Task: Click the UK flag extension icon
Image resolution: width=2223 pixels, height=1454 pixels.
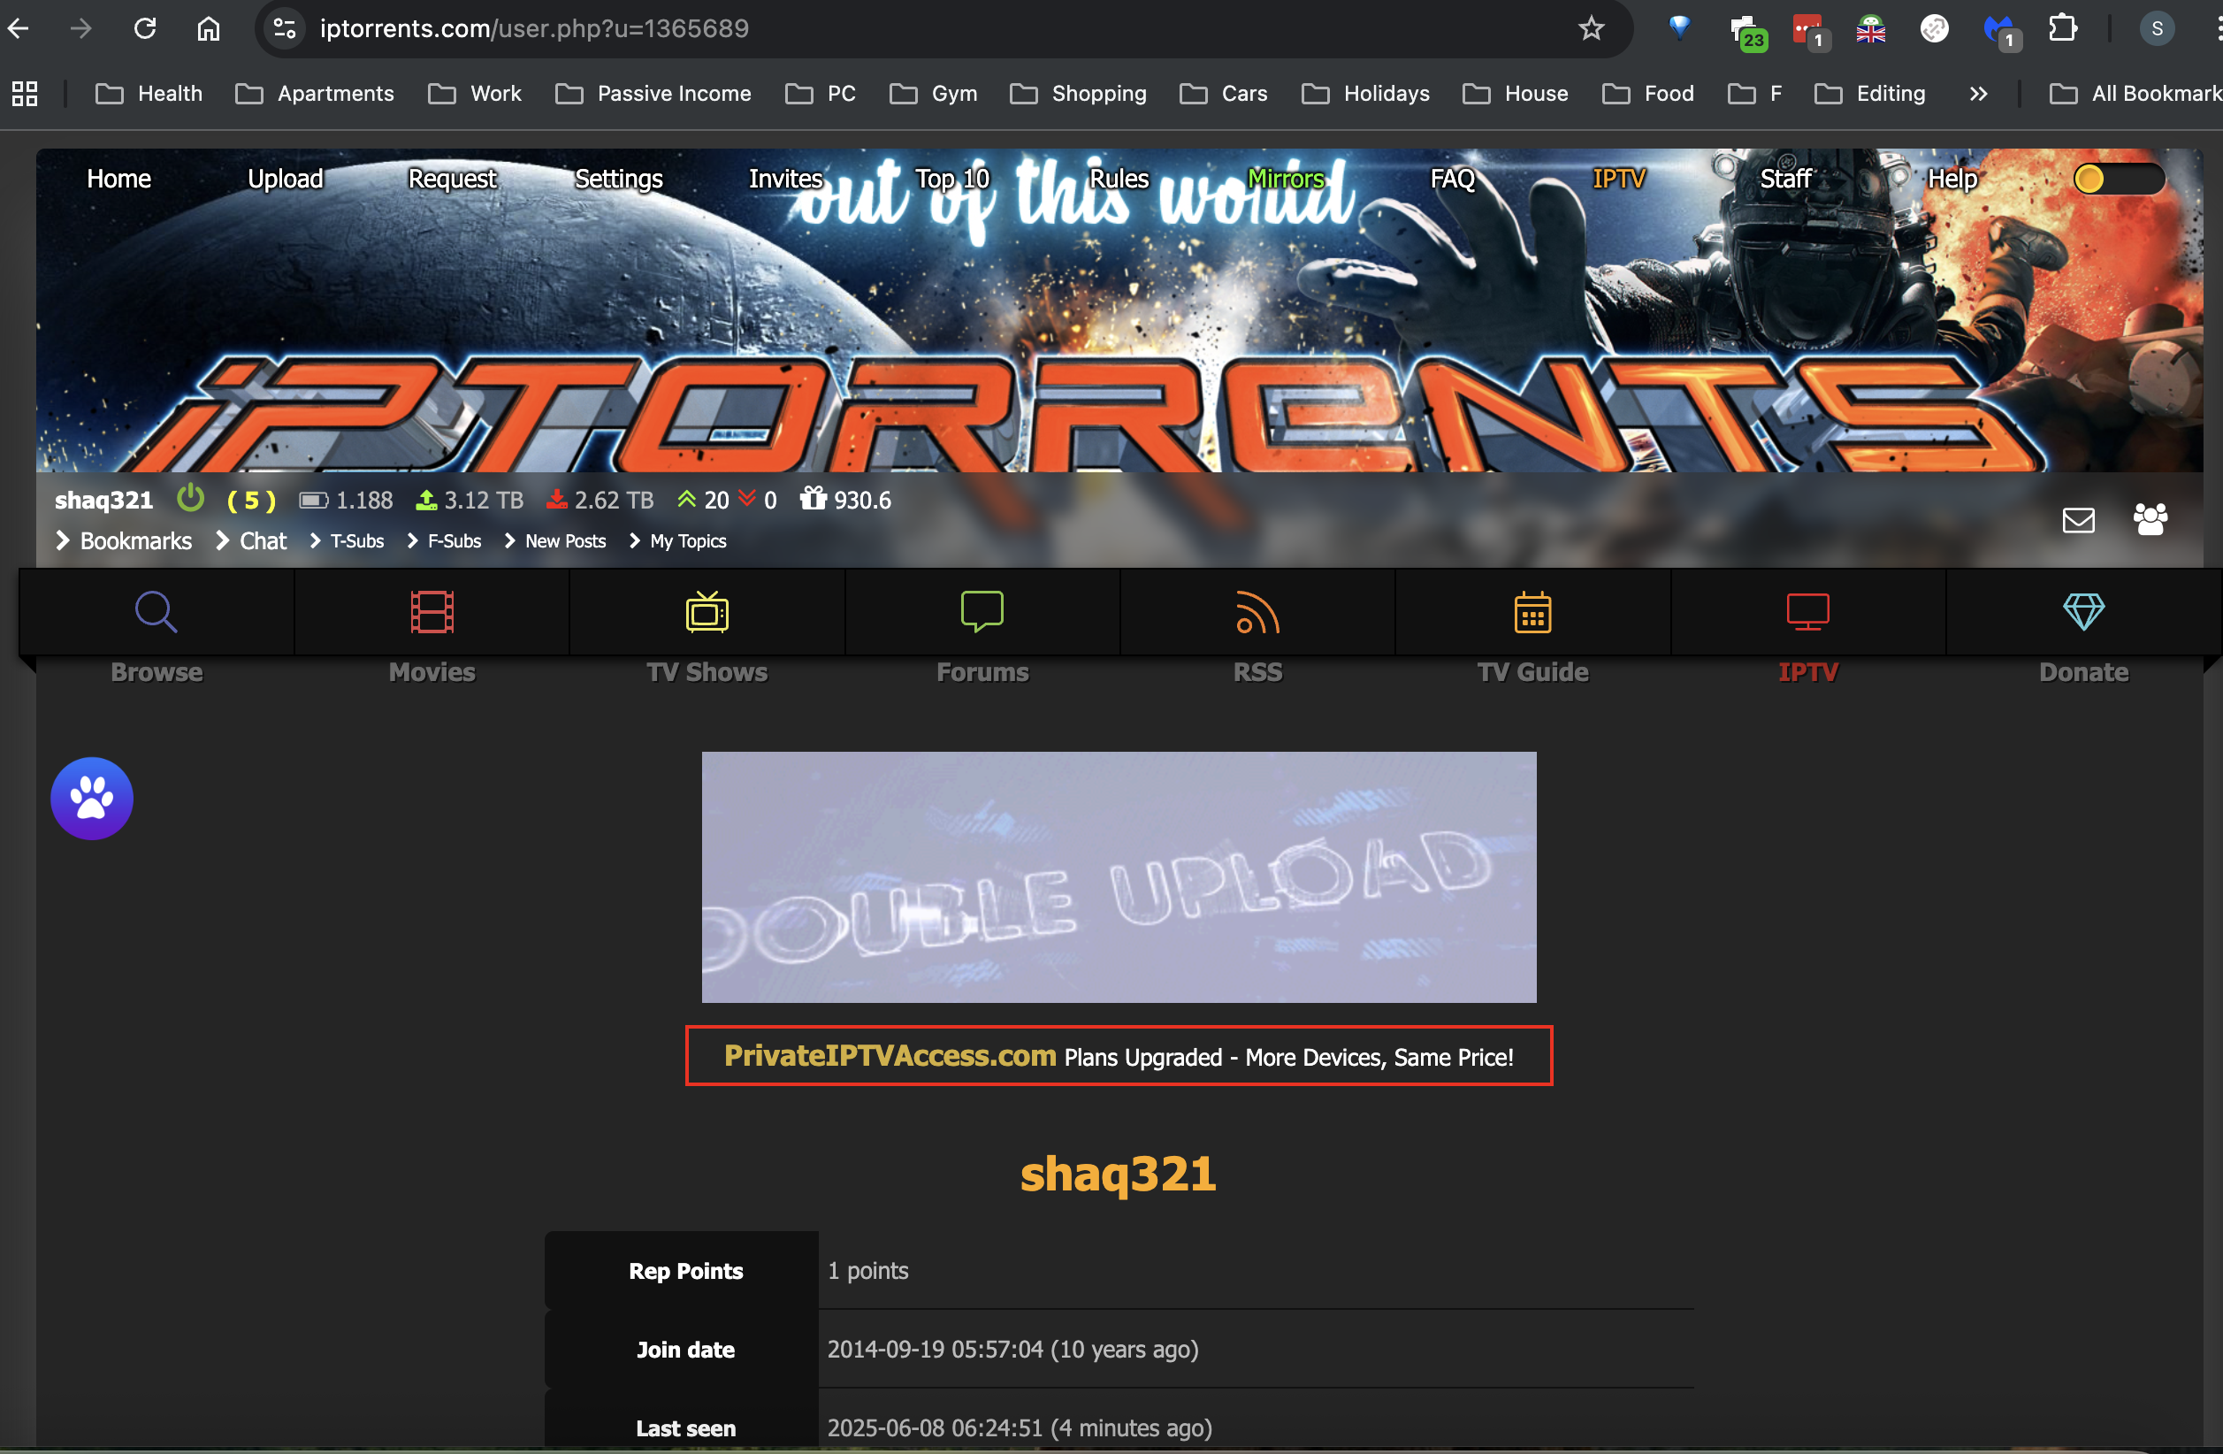Action: 1871,30
